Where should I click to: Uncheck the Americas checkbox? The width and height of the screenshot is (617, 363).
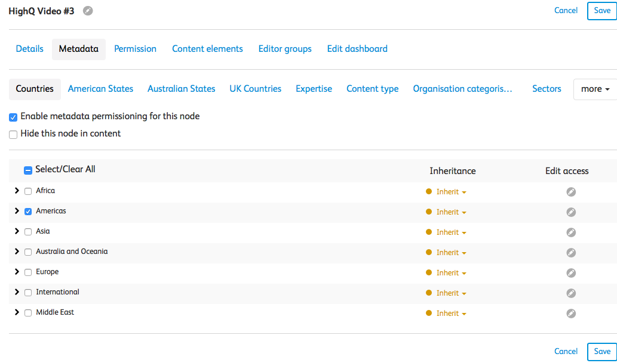pyautogui.click(x=28, y=212)
